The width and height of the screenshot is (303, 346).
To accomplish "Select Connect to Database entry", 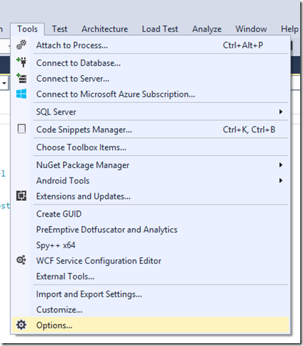I will [150, 63].
